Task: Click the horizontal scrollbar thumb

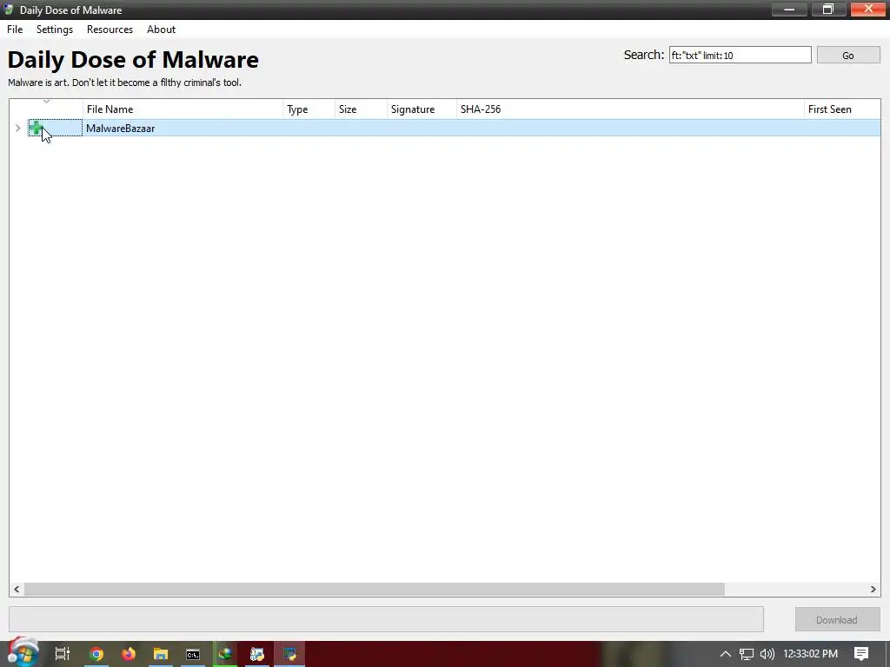Action: [374, 590]
